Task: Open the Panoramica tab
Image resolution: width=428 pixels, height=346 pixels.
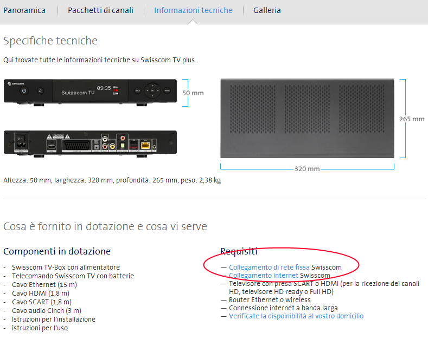Action: 24,10
